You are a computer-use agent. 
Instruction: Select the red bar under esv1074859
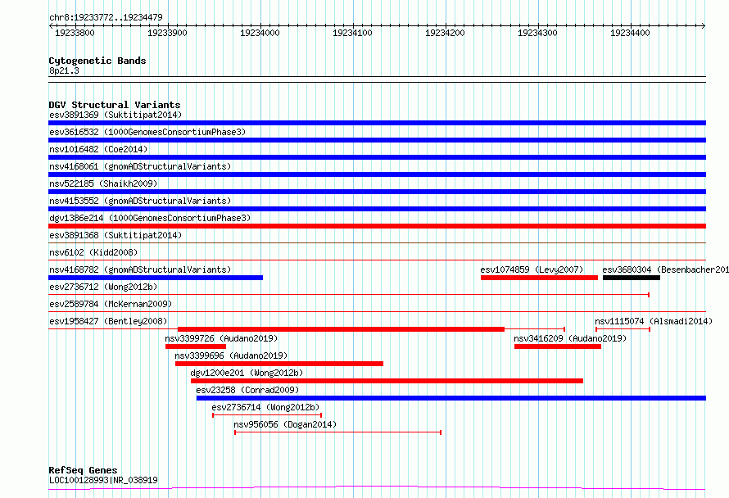point(539,278)
